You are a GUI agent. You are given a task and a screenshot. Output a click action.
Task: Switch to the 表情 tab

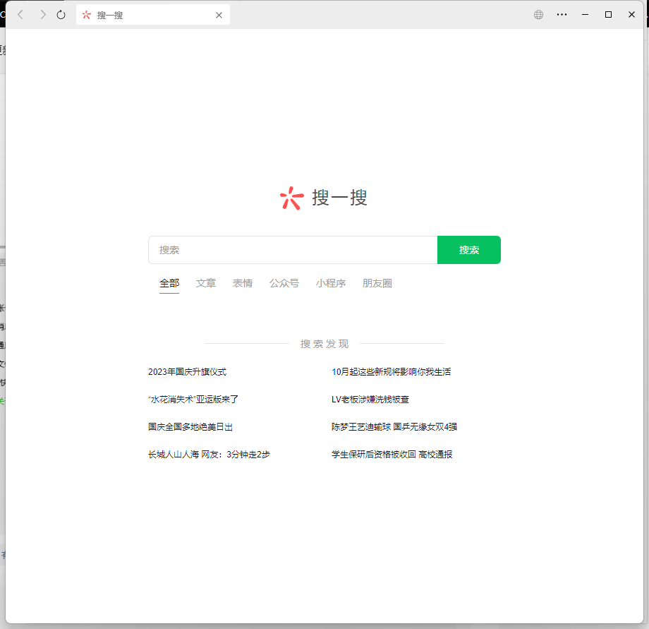243,283
